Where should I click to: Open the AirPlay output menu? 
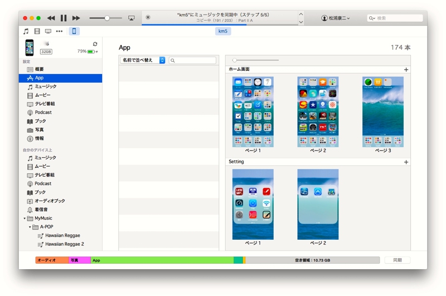(132, 18)
